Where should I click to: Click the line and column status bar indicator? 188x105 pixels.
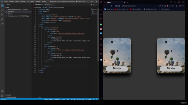48,99
